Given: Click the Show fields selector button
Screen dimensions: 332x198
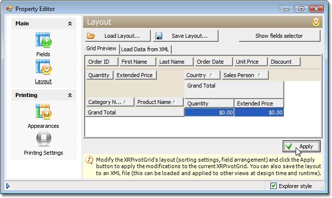Looking at the screenshot, I should [x=279, y=36].
